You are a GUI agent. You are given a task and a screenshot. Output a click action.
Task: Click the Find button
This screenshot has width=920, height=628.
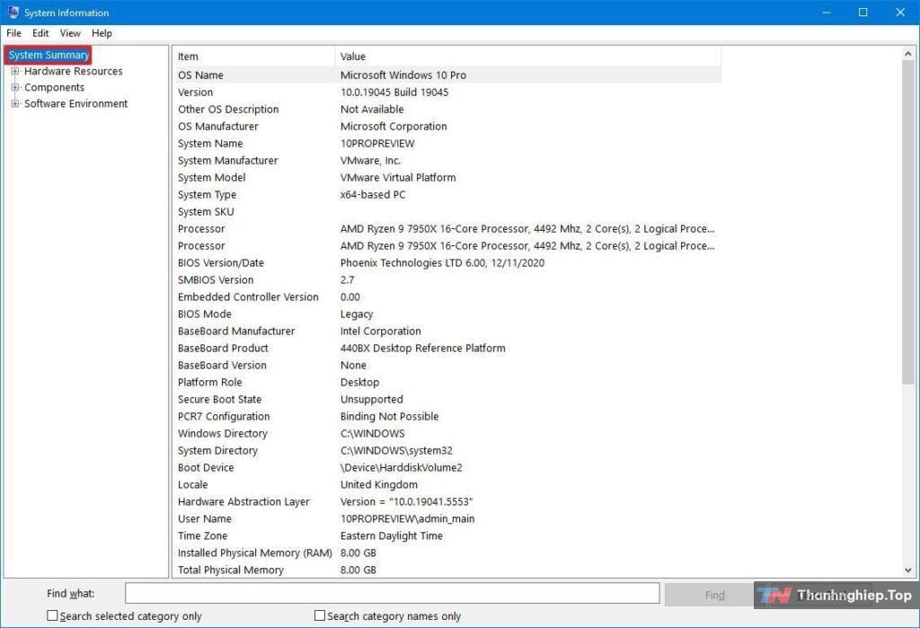pyautogui.click(x=714, y=595)
